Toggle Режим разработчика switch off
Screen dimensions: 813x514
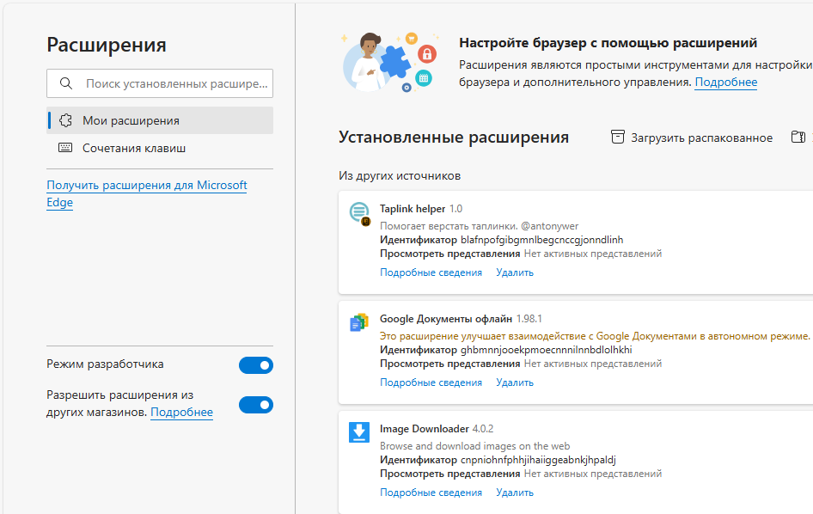(x=256, y=365)
